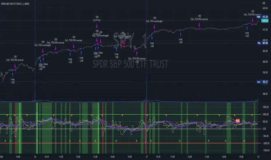Click the date 31 on the time axis
The image size is (271, 160).
258,157
